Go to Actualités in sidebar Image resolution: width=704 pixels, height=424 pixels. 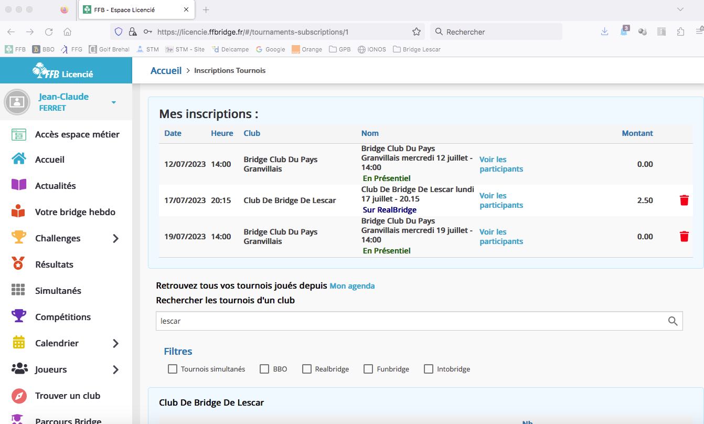click(55, 186)
